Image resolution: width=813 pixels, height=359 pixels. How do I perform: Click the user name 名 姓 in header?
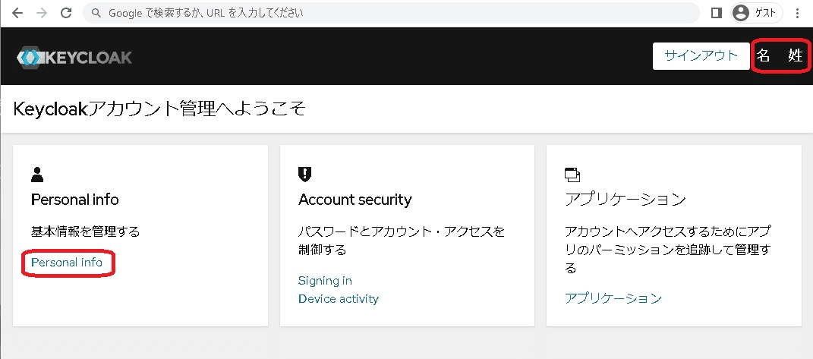(780, 56)
